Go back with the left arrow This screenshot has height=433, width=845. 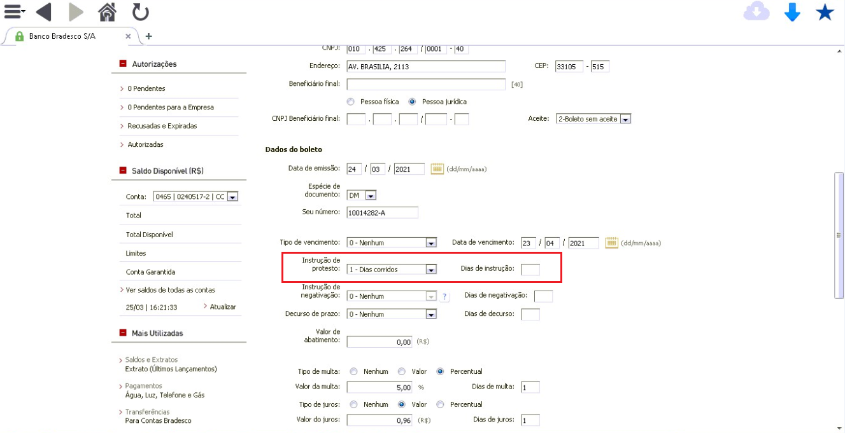point(43,11)
